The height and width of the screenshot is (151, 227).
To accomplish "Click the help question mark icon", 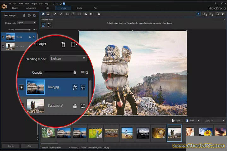I will pyautogui.click(x=215, y=3).
